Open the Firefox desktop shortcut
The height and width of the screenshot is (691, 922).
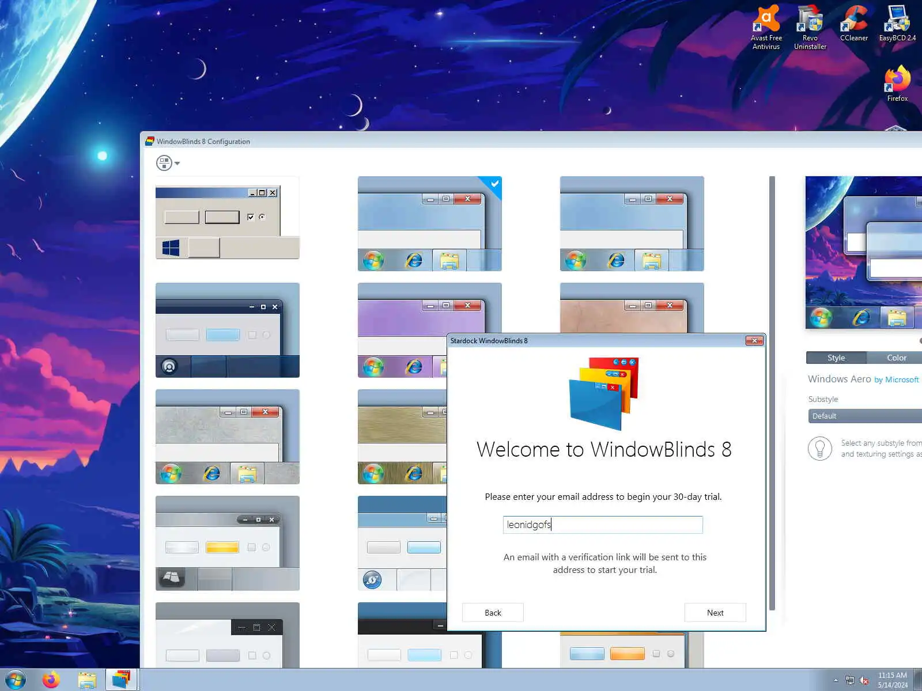[x=897, y=84]
